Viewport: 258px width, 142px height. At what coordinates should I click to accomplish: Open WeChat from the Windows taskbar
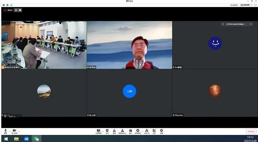click(36, 139)
